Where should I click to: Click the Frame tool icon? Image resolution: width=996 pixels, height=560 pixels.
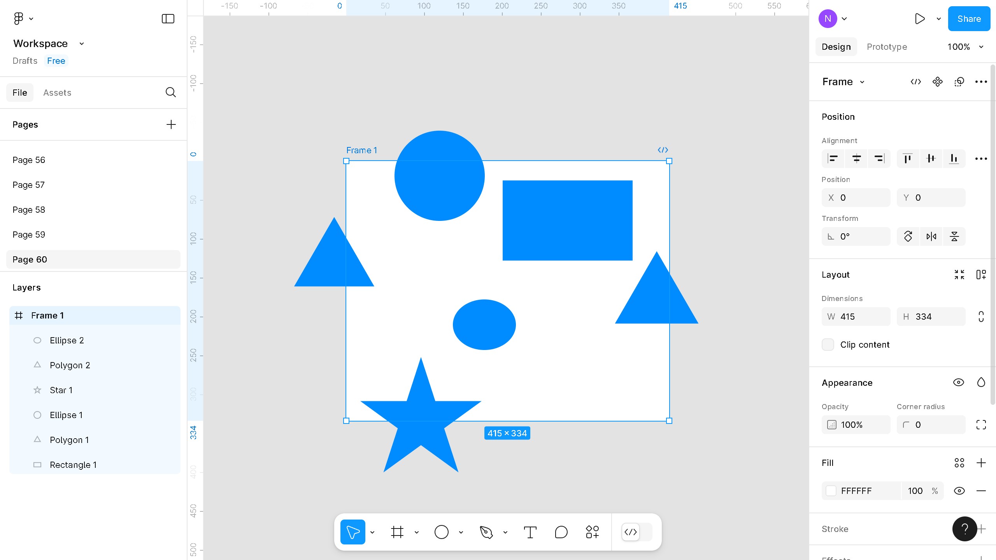point(397,532)
